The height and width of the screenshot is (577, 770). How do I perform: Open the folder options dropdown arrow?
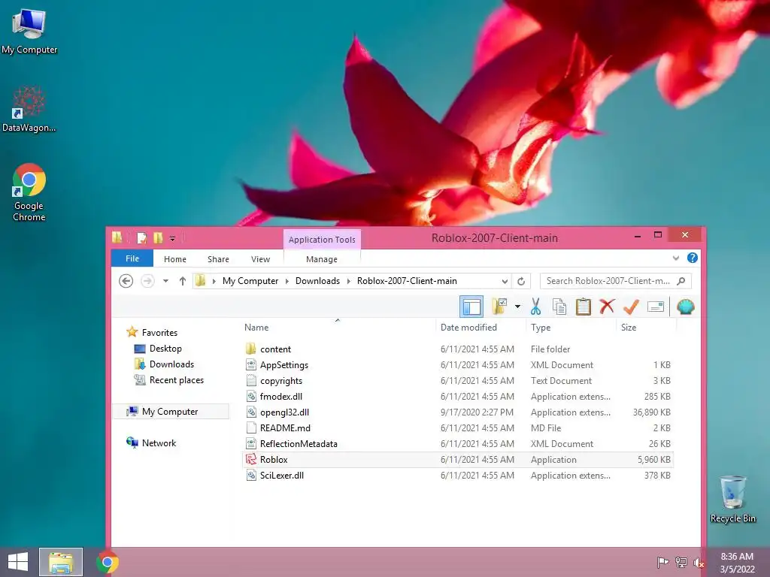coord(517,307)
